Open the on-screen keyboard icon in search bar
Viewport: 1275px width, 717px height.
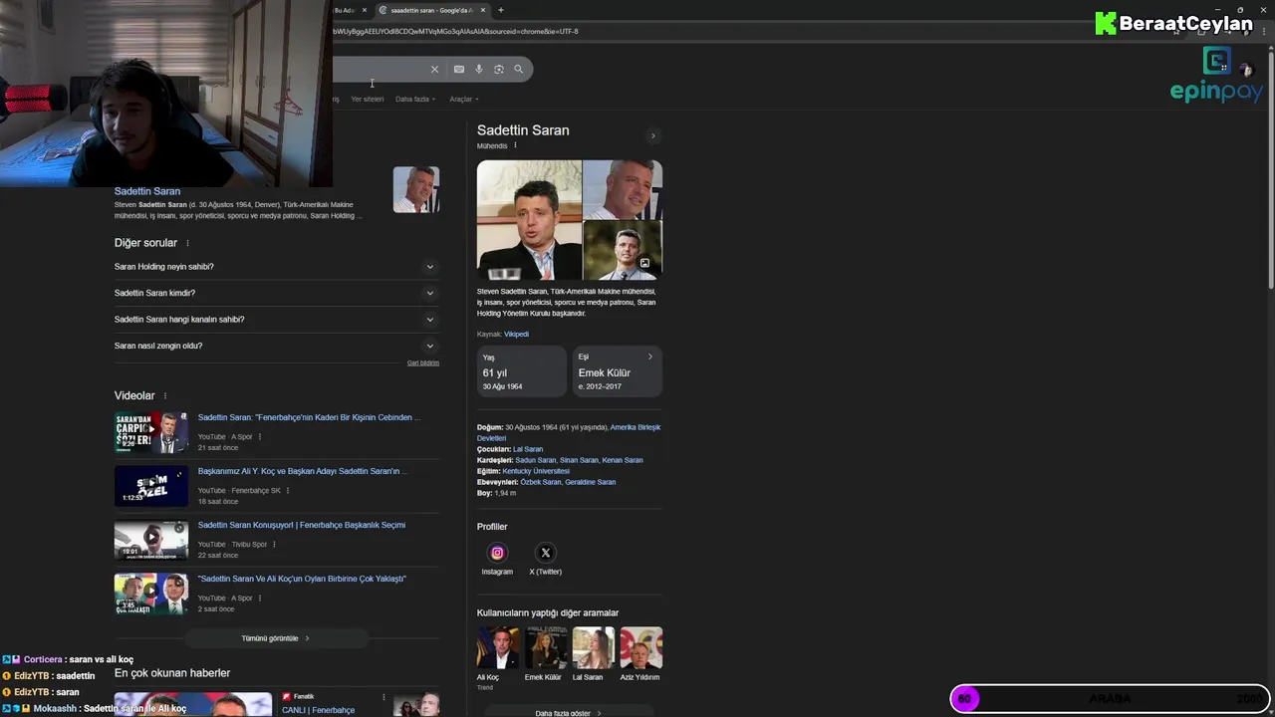459,69
